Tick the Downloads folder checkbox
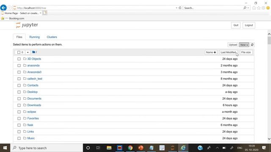The height and width of the screenshot is (152, 271). coord(19,105)
